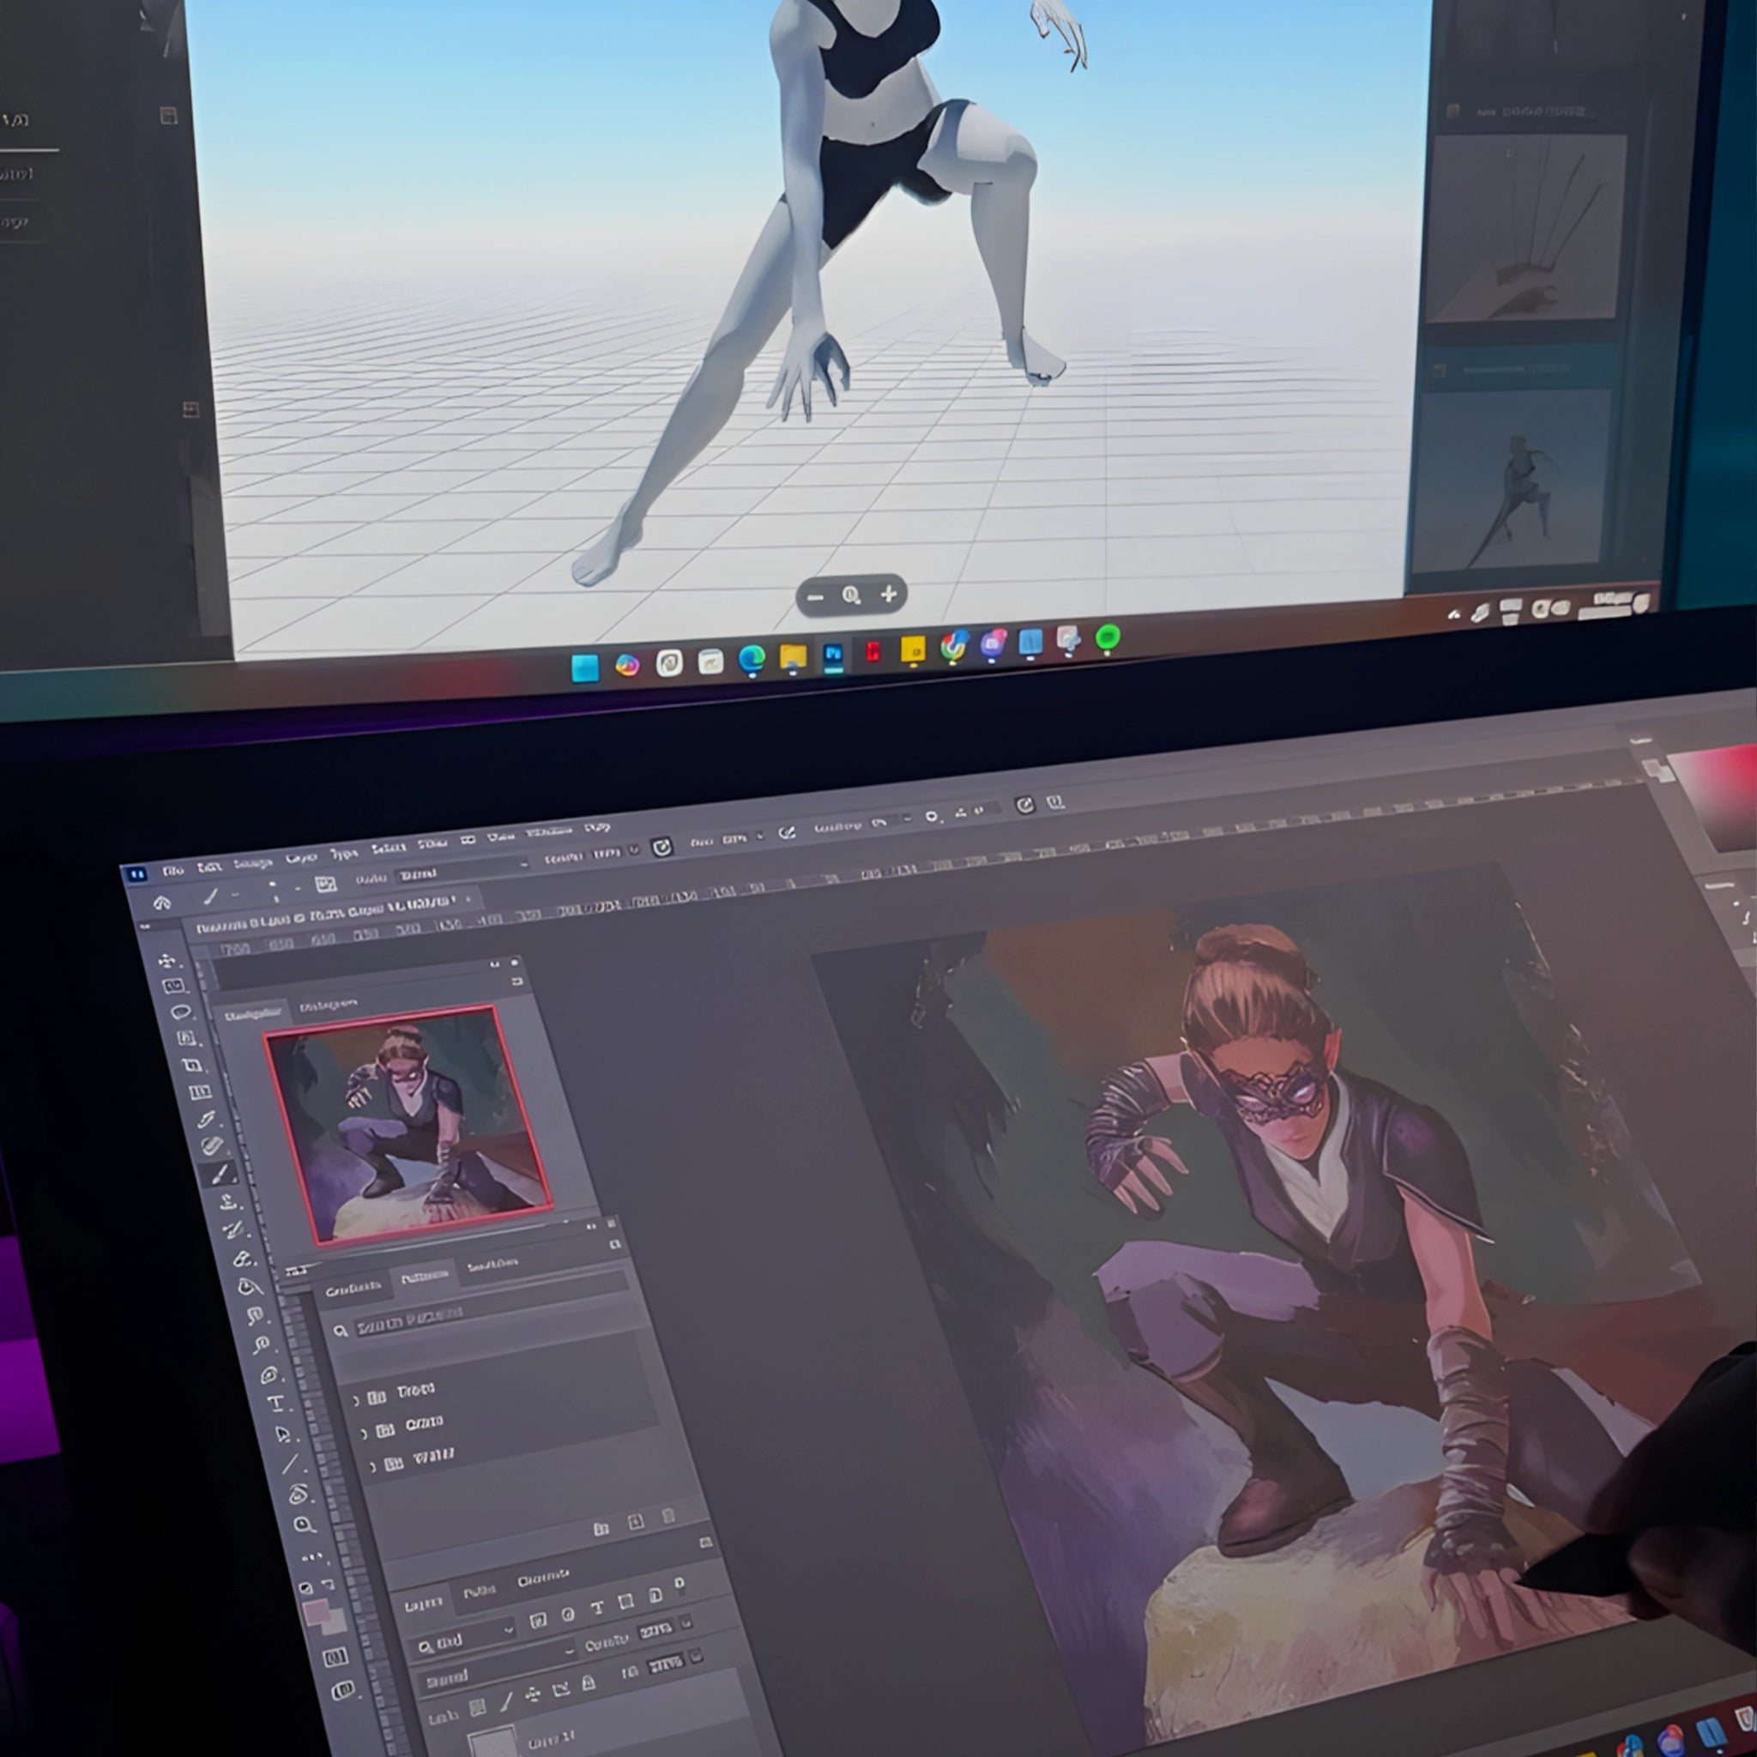Expand the Grass pattern group
Screen dimensions: 1757x1757
click(364, 1434)
